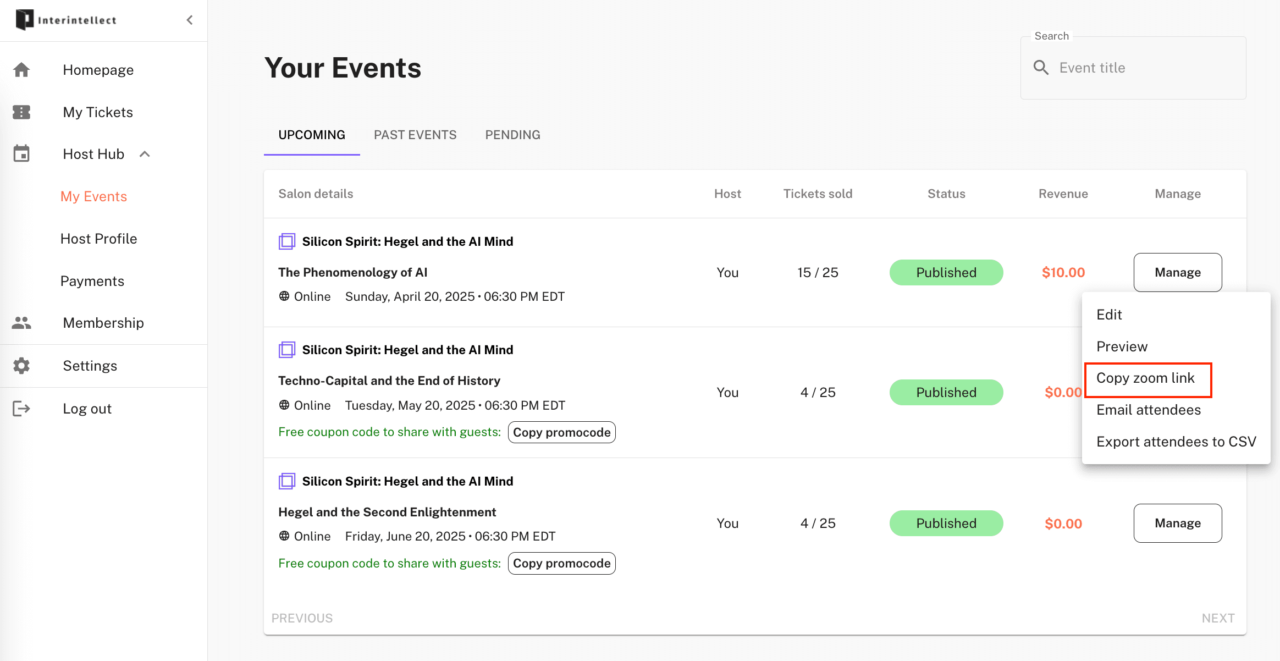Screen dimensions: 1280x661
Task: Click the Status column header
Action: 946,194
